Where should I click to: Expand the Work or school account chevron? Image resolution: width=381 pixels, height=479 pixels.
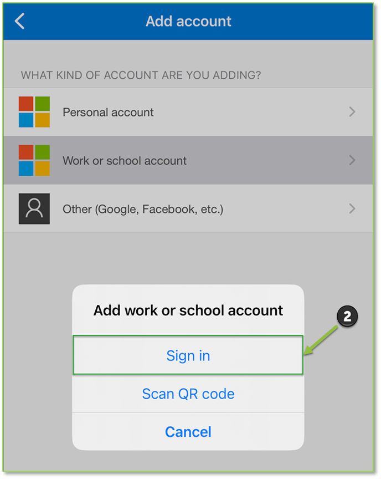pyautogui.click(x=352, y=160)
